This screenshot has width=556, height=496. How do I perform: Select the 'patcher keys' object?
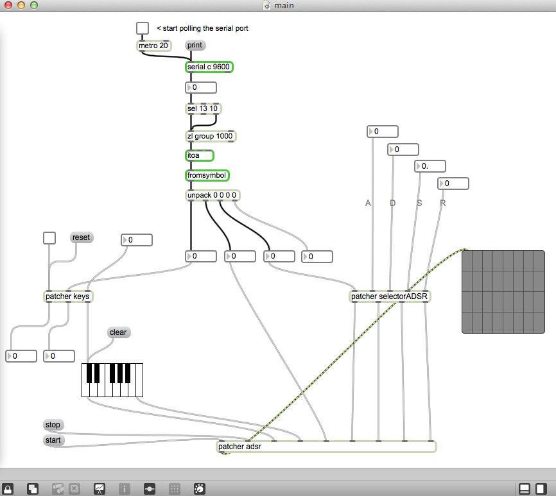68,296
